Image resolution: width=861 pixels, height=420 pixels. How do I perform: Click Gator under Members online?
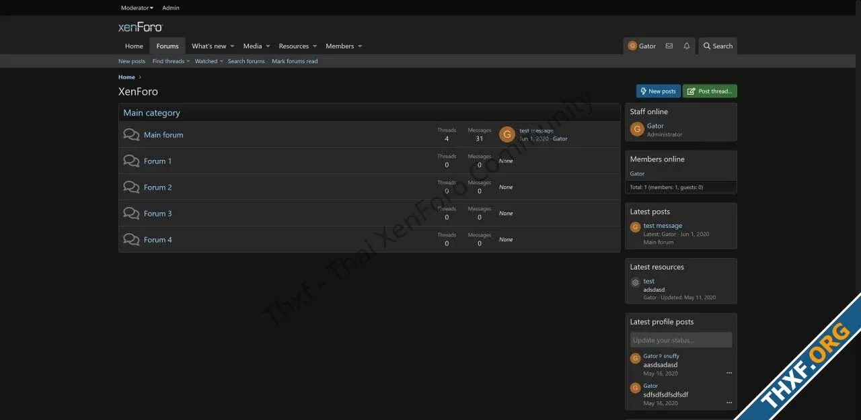637,173
